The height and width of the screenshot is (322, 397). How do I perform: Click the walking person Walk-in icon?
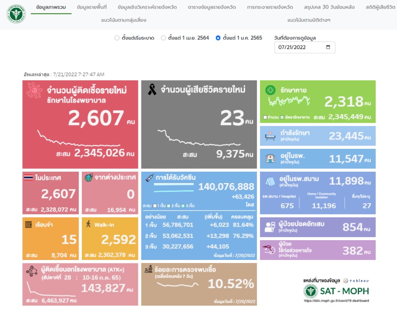[89, 223]
